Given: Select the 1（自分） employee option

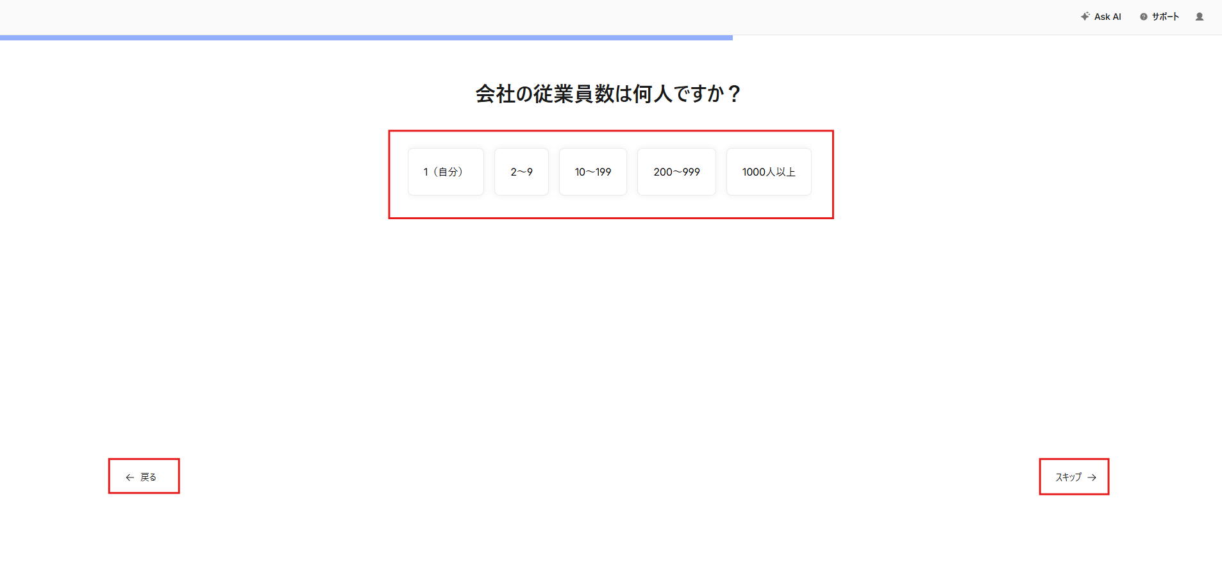Looking at the screenshot, I should pyautogui.click(x=446, y=172).
